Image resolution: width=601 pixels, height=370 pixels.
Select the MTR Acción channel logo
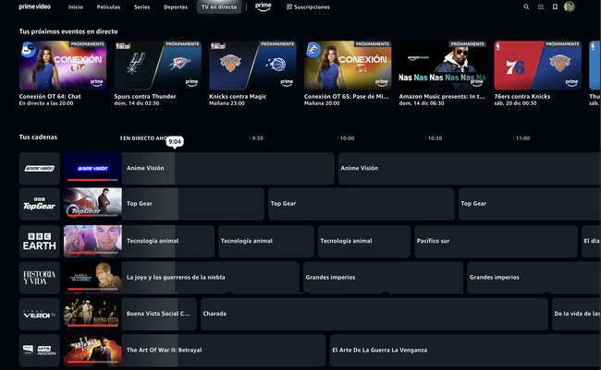coord(40,350)
